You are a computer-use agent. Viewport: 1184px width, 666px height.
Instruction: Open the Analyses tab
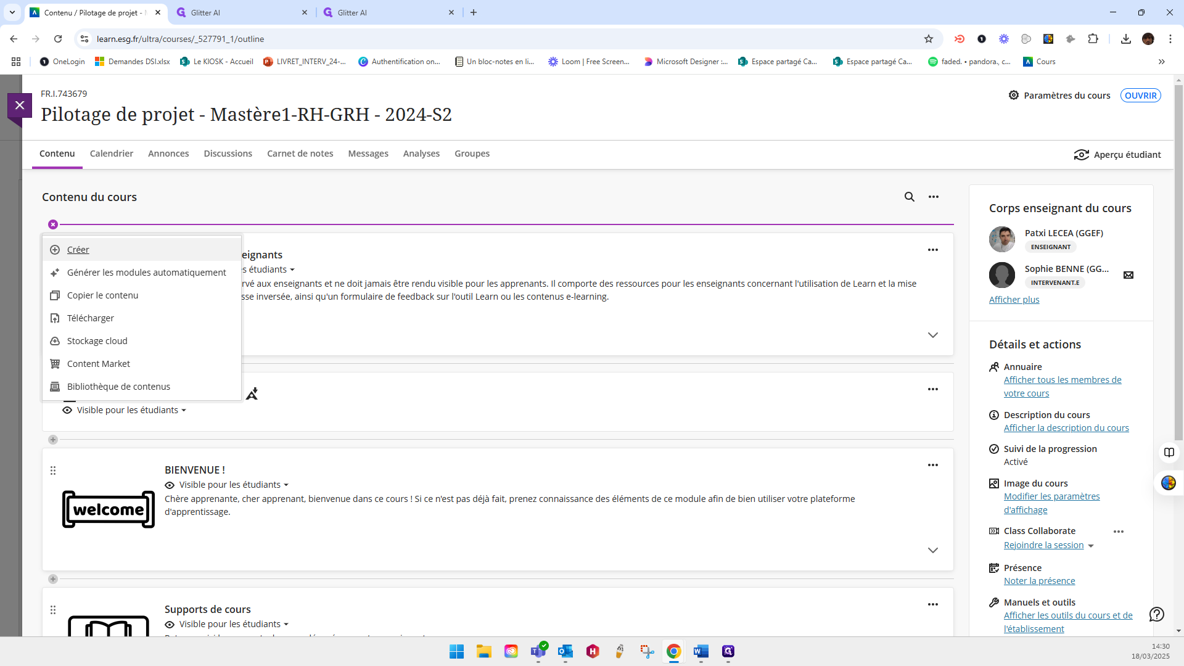(x=421, y=154)
